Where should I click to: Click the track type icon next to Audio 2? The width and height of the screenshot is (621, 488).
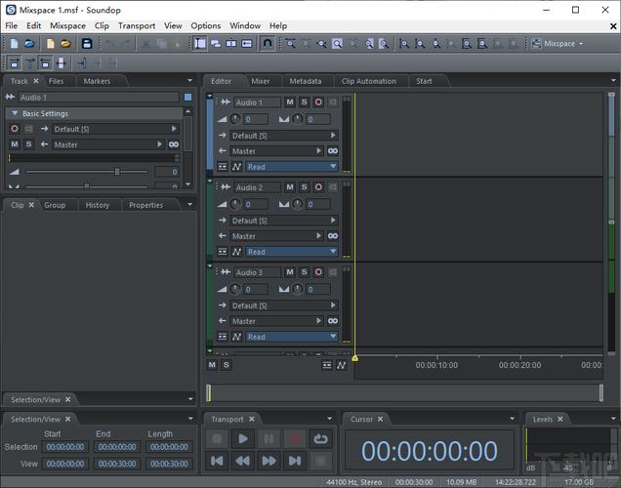pos(226,187)
